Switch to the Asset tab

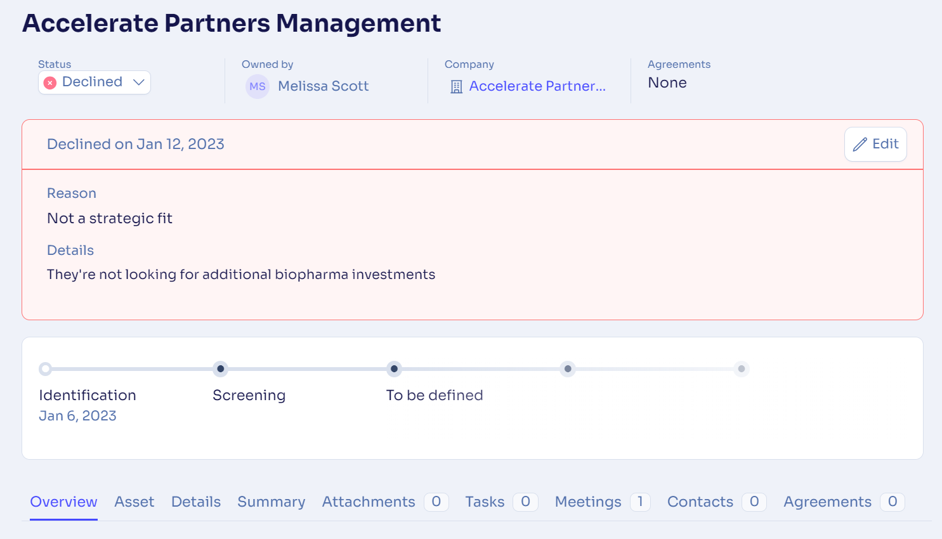134,502
